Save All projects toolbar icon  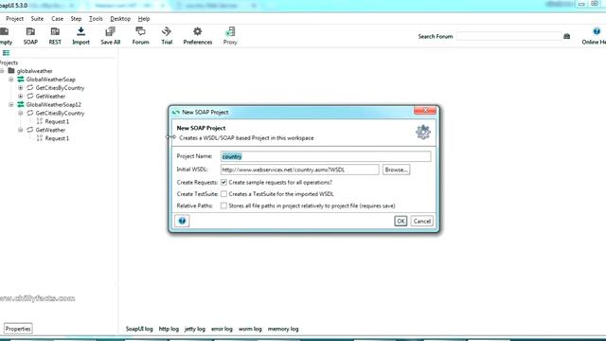[111, 31]
